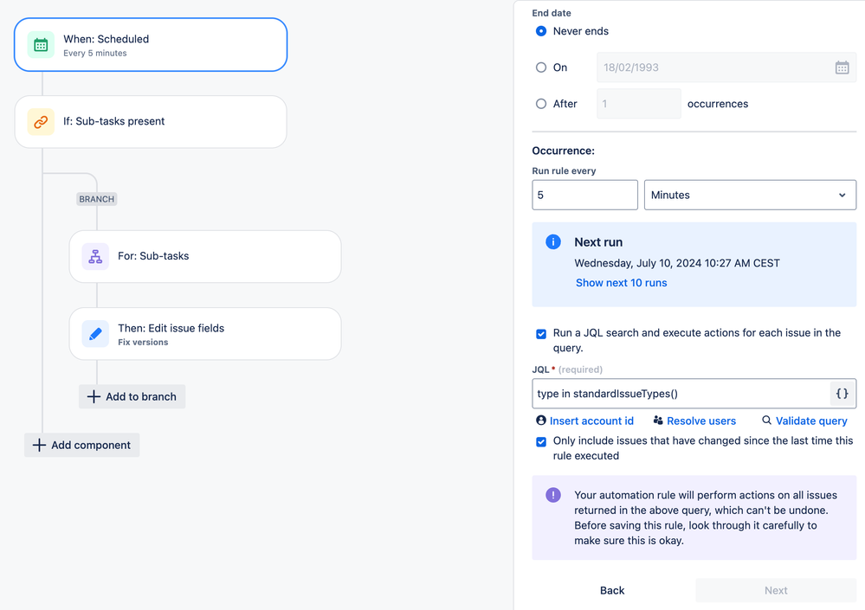The width and height of the screenshot is (865, 610).
Task: Open the End date calendar picker icon
Action: 842,67
